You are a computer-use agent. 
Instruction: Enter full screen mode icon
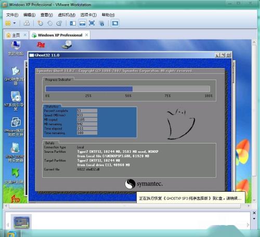coord(92,23)
